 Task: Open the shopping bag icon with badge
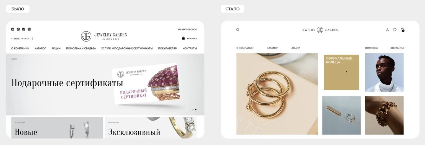[x=402, y=30]
